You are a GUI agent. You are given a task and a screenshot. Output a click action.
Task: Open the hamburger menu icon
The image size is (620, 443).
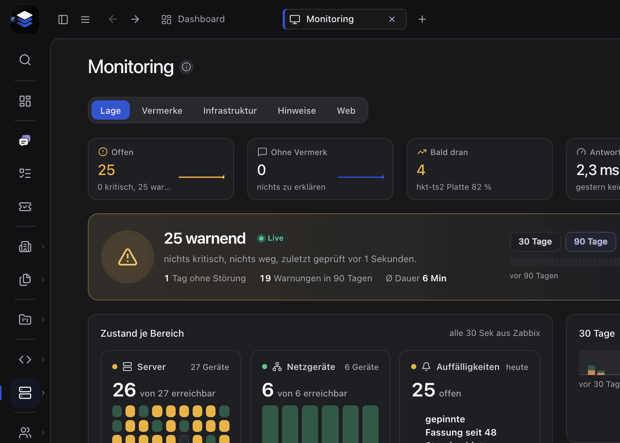[x=85, y=20]
